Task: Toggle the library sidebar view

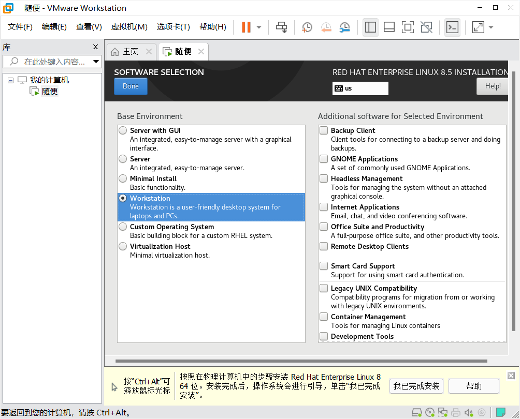Action: tap(370, 27)
